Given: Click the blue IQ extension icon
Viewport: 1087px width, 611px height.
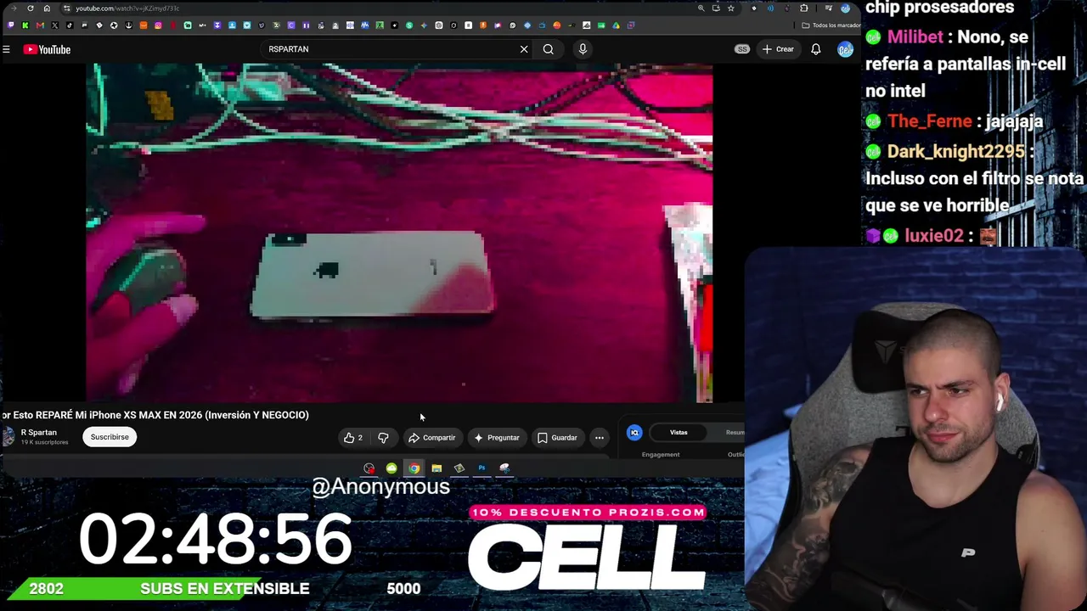Looking at the screenshot, I should [634, 433].
